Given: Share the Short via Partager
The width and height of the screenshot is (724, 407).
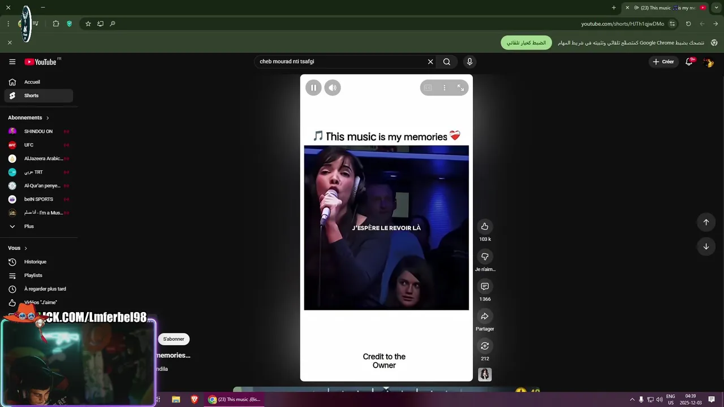Looking at the screenshot, I should point(485,317).
